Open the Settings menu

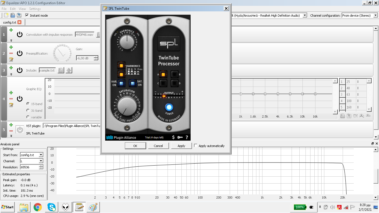(35, 9)
